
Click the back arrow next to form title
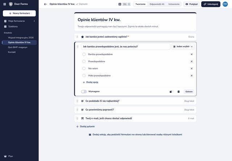click(45, 4)
